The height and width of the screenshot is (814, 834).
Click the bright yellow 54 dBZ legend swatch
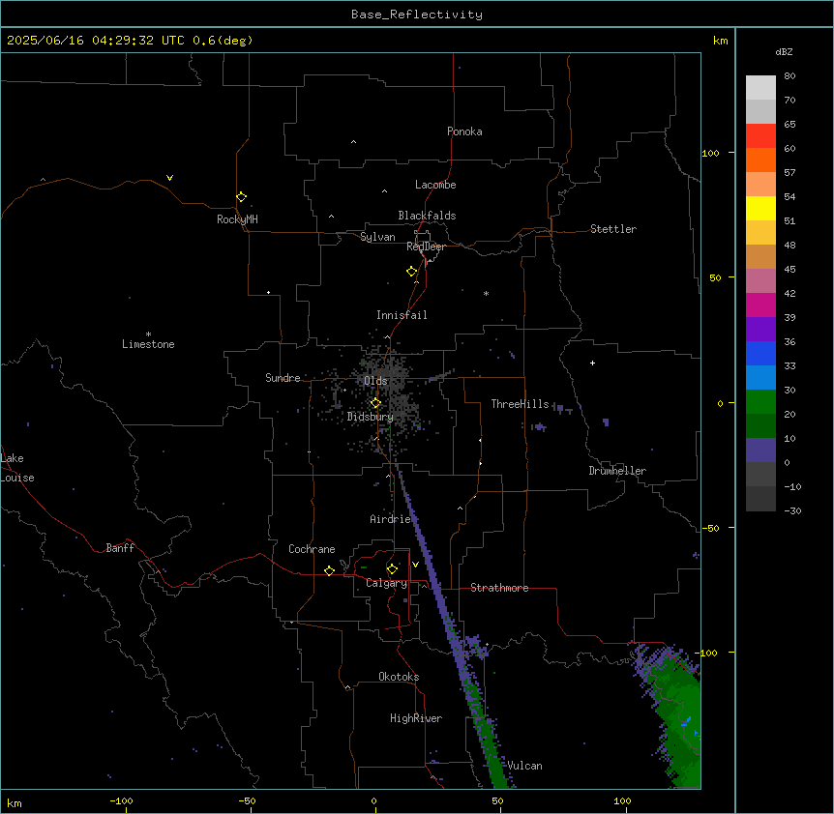tap(760, 208)
